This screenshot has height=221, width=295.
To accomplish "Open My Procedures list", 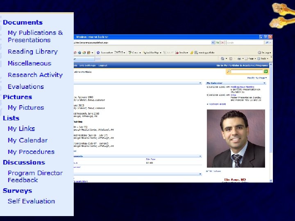I will (x=31, y=152).
